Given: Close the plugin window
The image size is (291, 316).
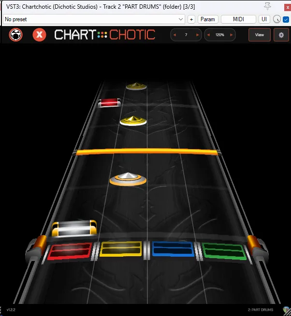Looking at the screenshot, I should tap(288, 7).
